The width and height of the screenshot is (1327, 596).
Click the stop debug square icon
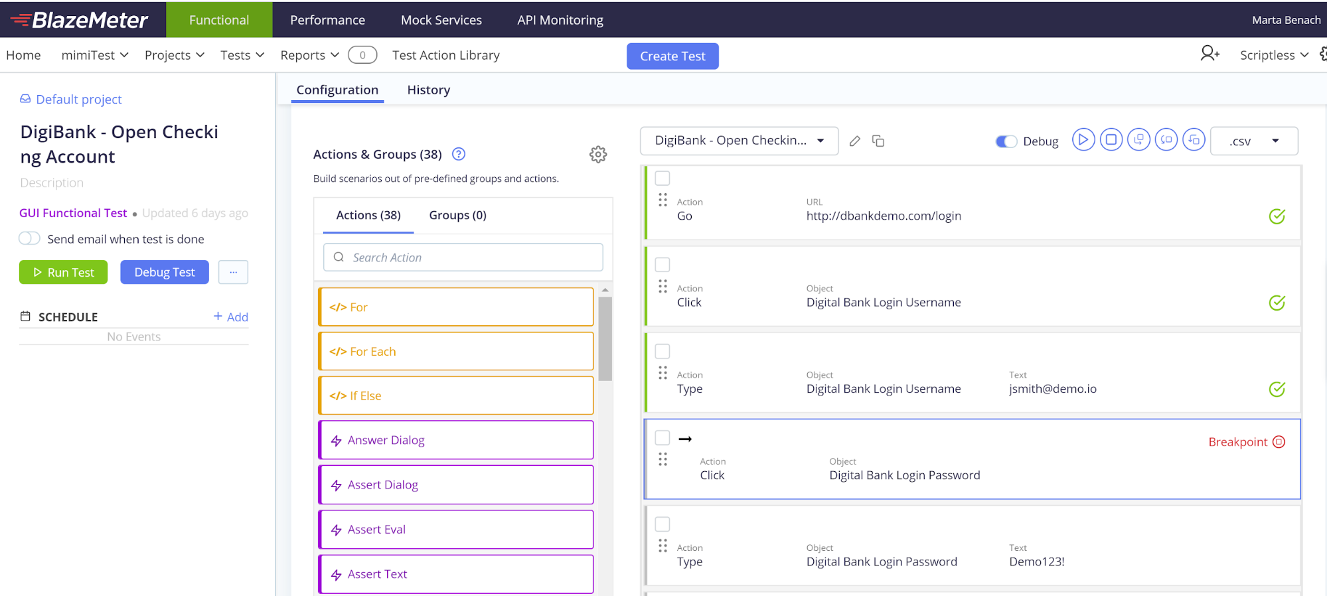tap(1111, 140)
